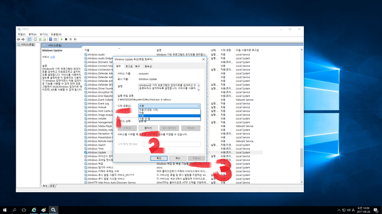The width and height of the screenshot is (382, 214).
Task: Close the Windows Update properties dialog
Action: (x=203, y=59)
